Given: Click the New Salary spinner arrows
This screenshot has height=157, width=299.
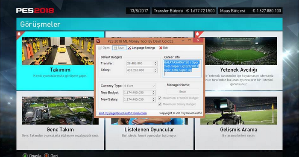Looking at the screenshot, I should 153,99.
